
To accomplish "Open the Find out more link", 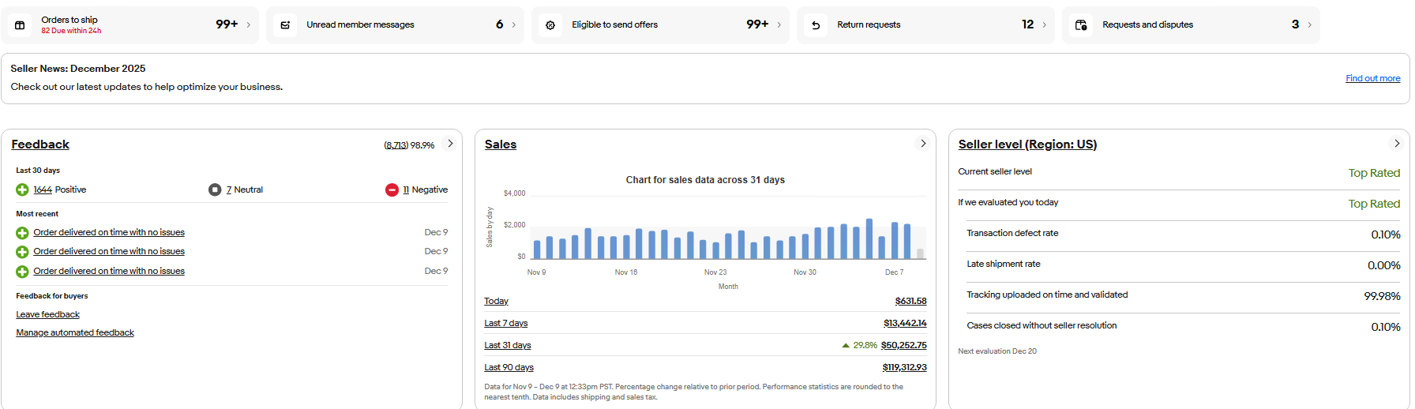I will pyautogui.click(x=1372, y=78).
